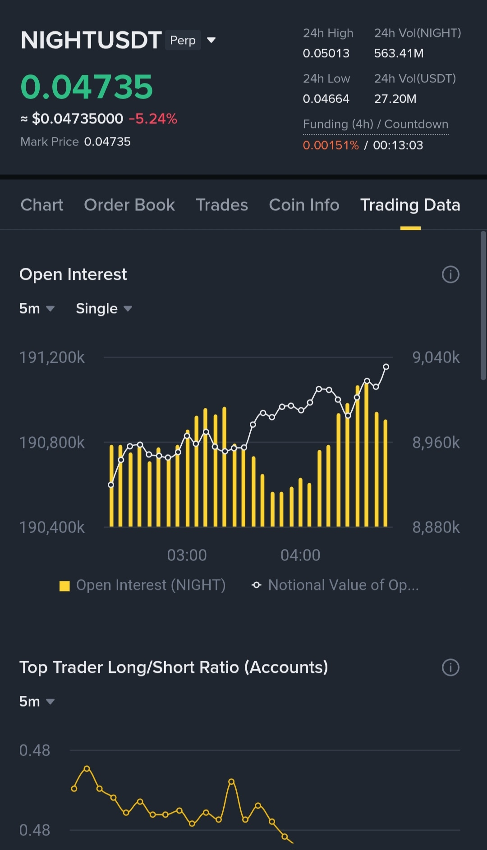Open the Long/Short Ratio 5m dropdown
The width and height of the screenshot is (487, 850).
37,702
